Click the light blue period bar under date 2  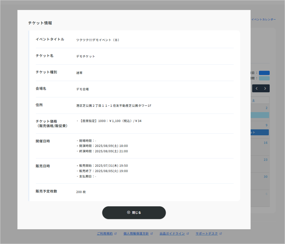pos(260,115)
